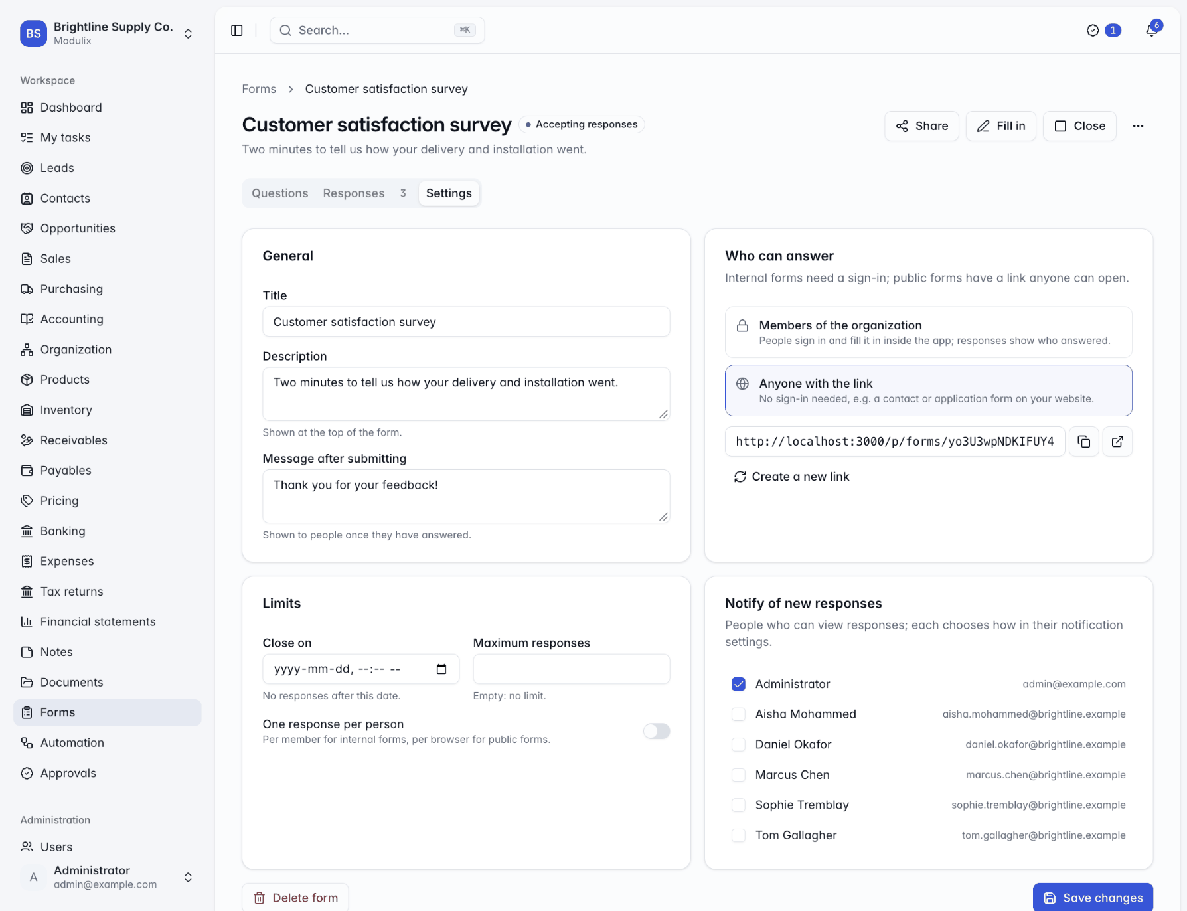1187x911 pixels.
Task: Click the Share button
Action: [x=921, y=126]
